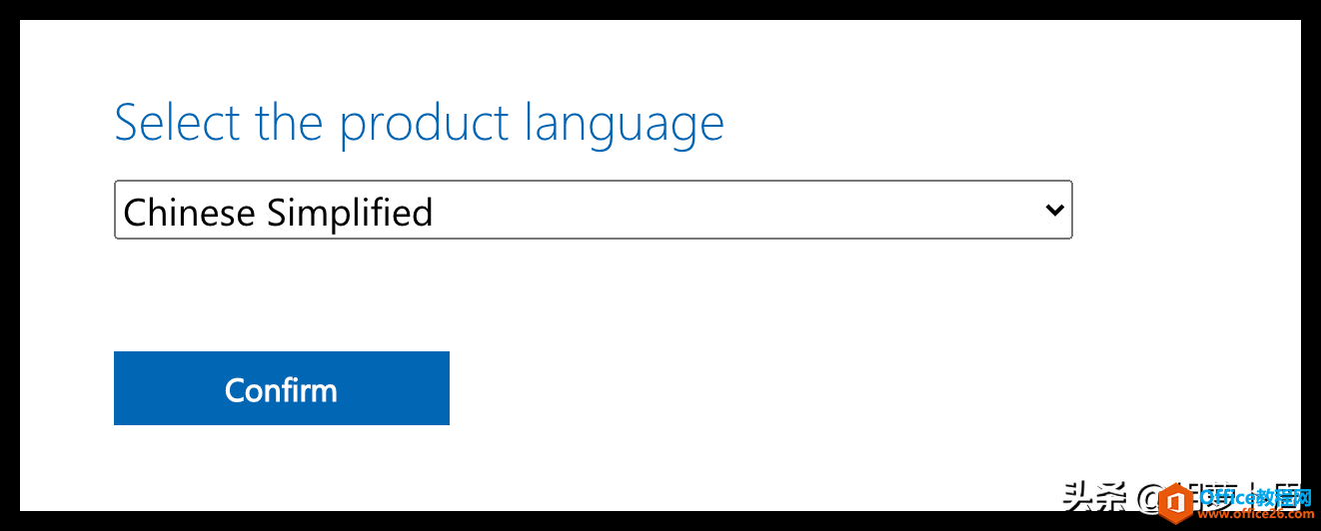
Task: Click the orange Office logo icon
Action: [1177, 502]
